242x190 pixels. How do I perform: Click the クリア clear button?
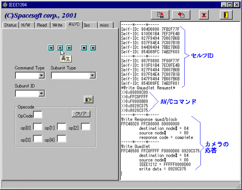(81, 114)
